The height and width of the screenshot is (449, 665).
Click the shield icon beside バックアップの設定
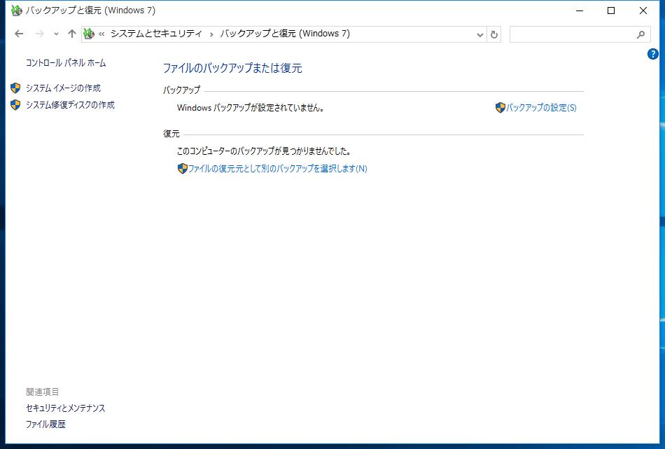pos(500,108)
